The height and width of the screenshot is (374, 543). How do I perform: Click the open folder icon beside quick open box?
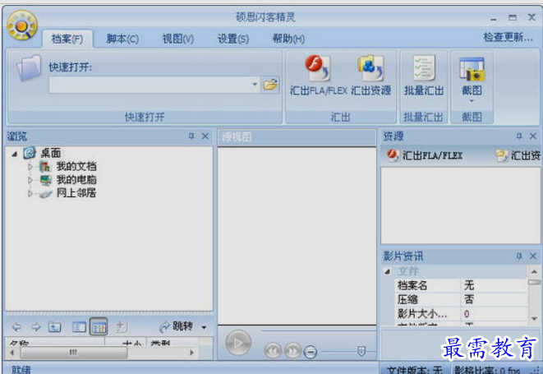[270, 84]
